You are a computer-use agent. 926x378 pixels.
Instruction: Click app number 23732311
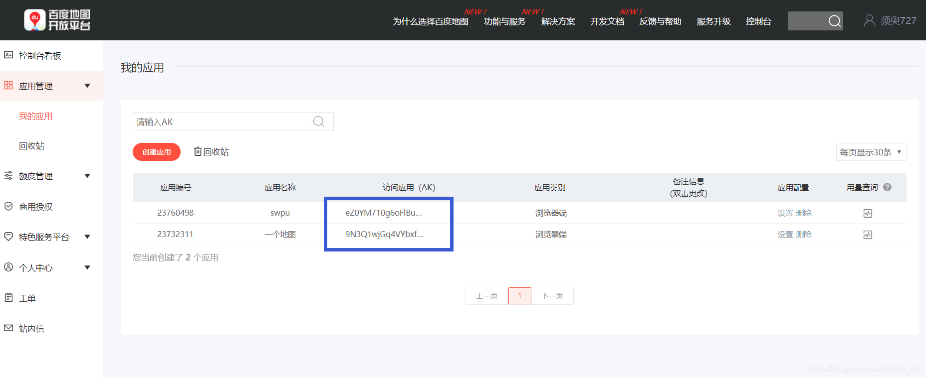(x=175, y=234)
